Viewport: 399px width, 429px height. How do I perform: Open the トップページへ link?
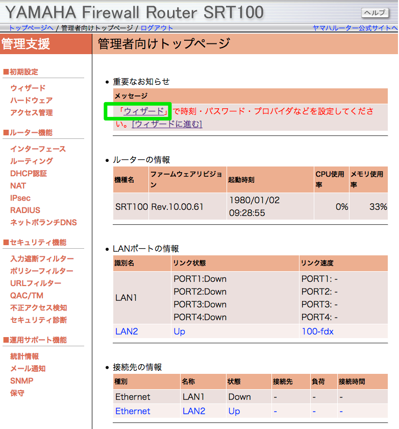click(x=31, y=28)
